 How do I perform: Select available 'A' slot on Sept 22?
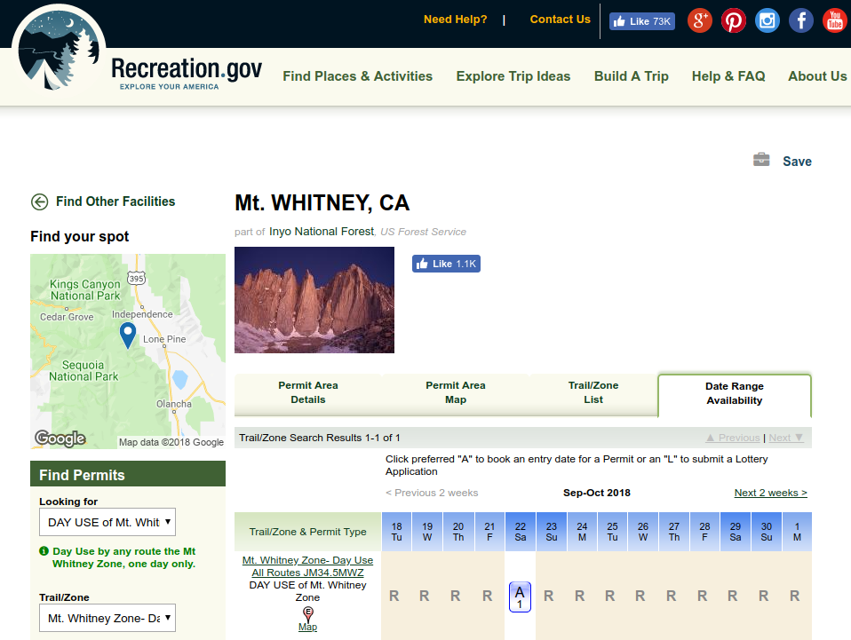521,597
